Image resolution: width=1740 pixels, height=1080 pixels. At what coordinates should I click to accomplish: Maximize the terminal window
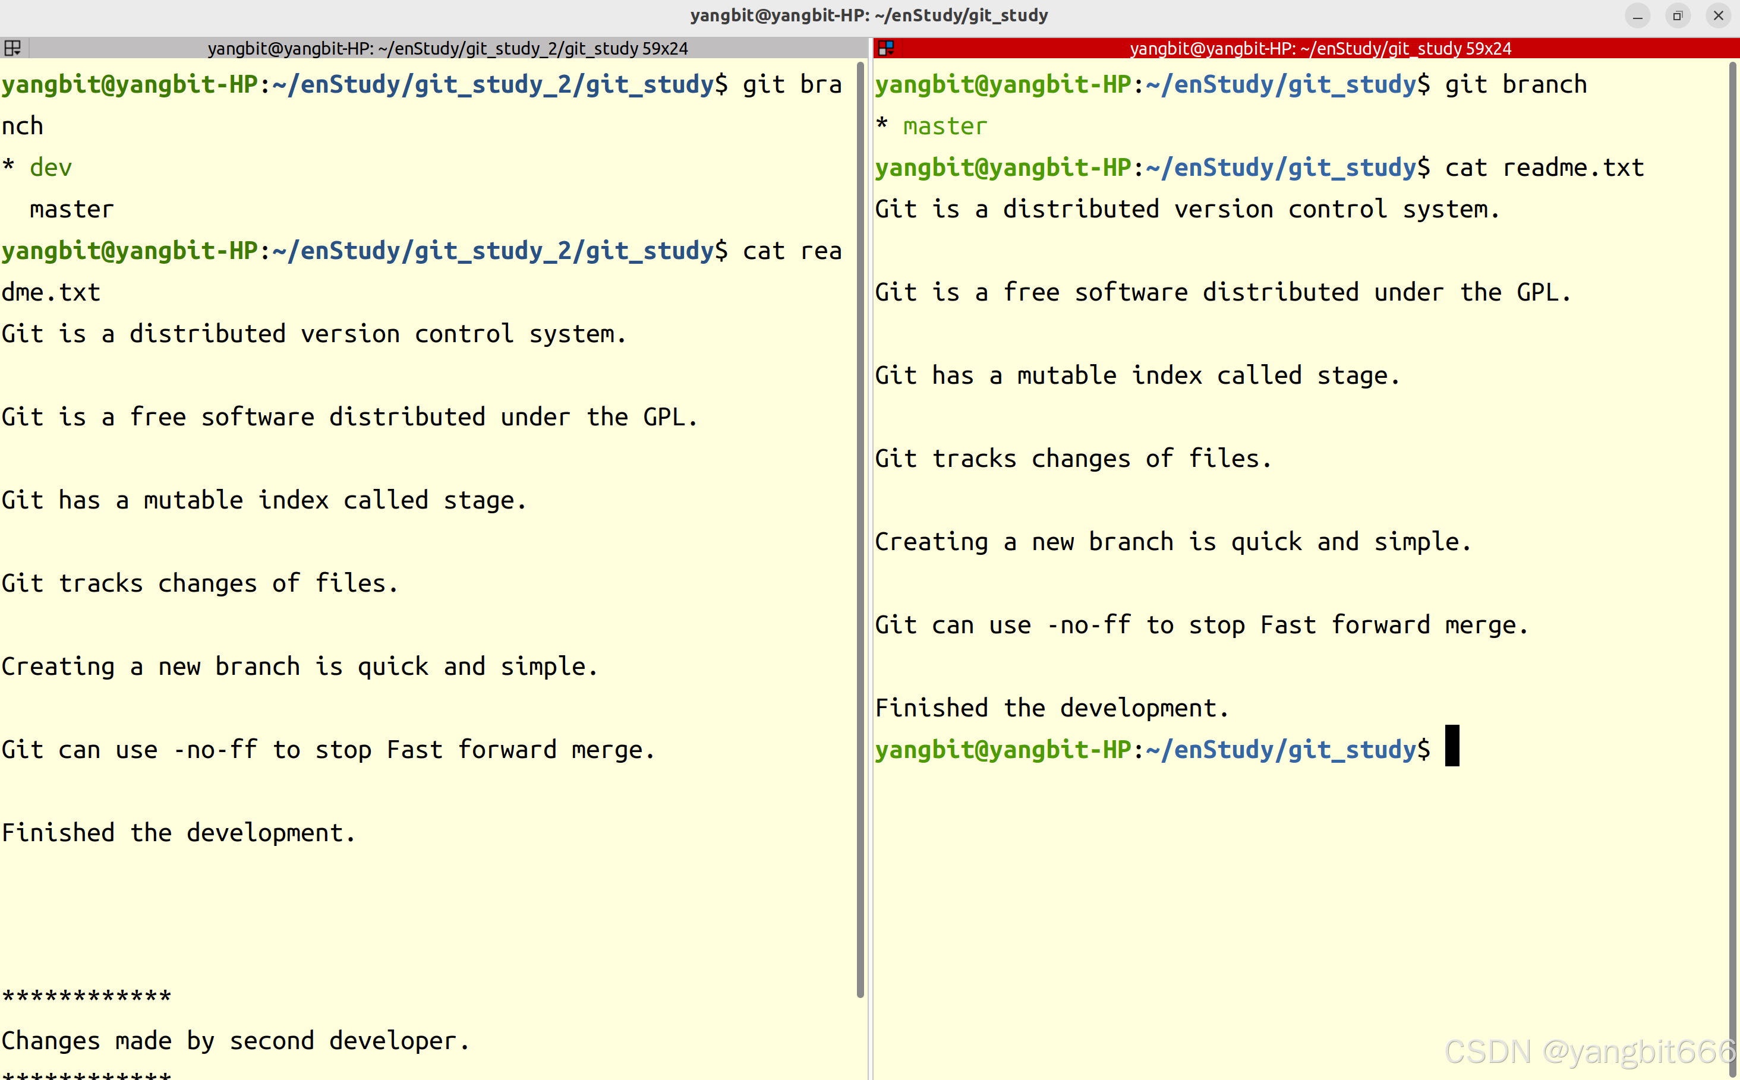1678,15
